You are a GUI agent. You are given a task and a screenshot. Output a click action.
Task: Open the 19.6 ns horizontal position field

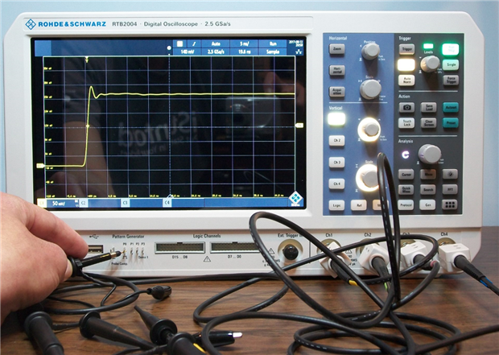coord(244,52)
